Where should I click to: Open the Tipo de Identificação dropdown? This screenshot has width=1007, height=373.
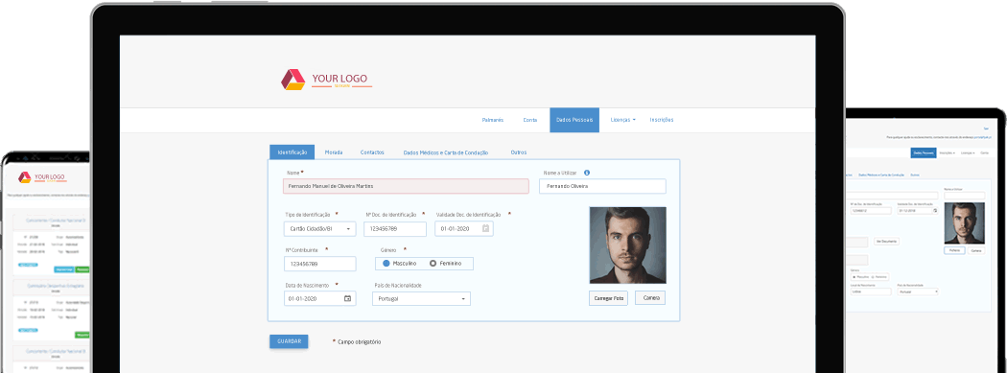pyautogui.click(x=319, y=228)
